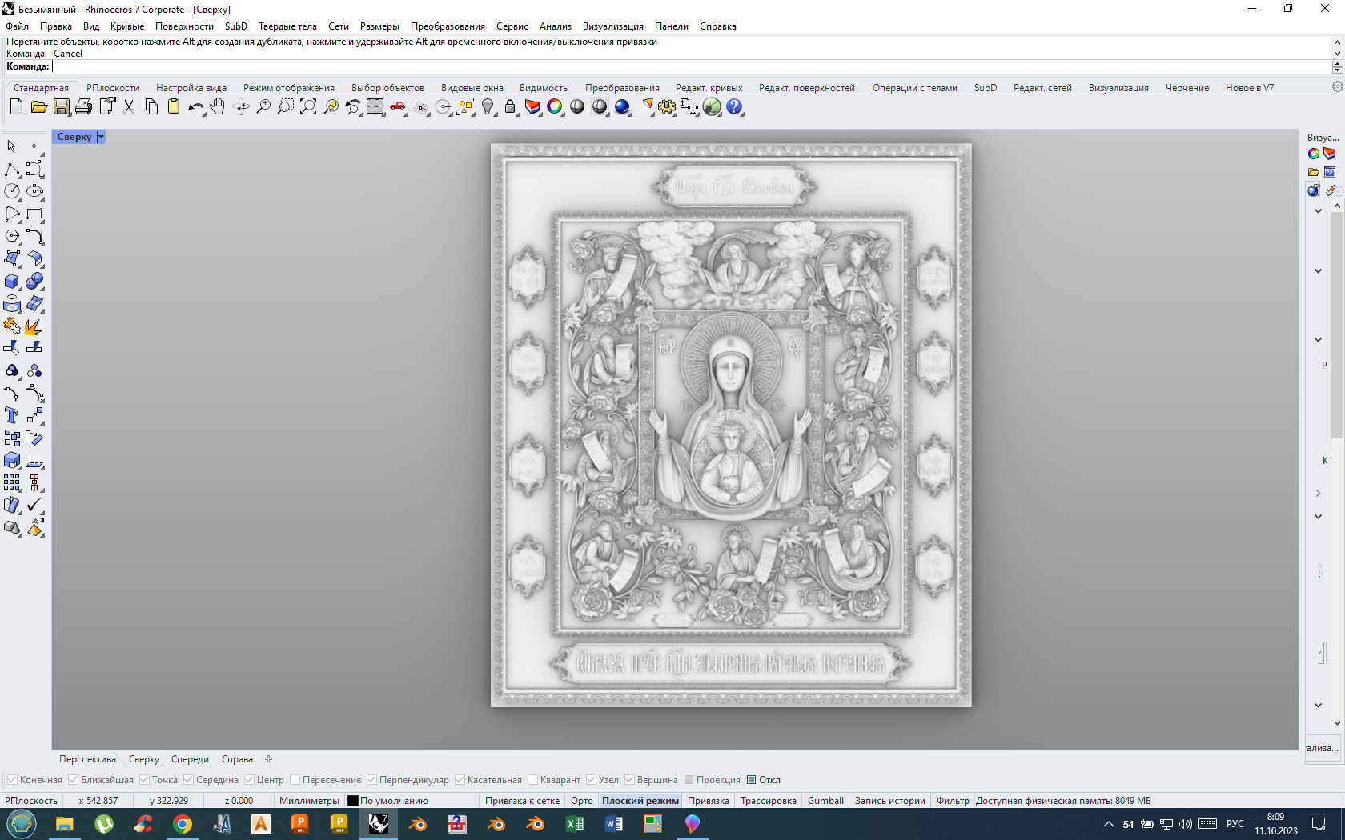The width and height of the screenshot is (1345, 840).
Task: Switch to the Режим отображения toolbar tab
Action: click(x=289, y=88)
